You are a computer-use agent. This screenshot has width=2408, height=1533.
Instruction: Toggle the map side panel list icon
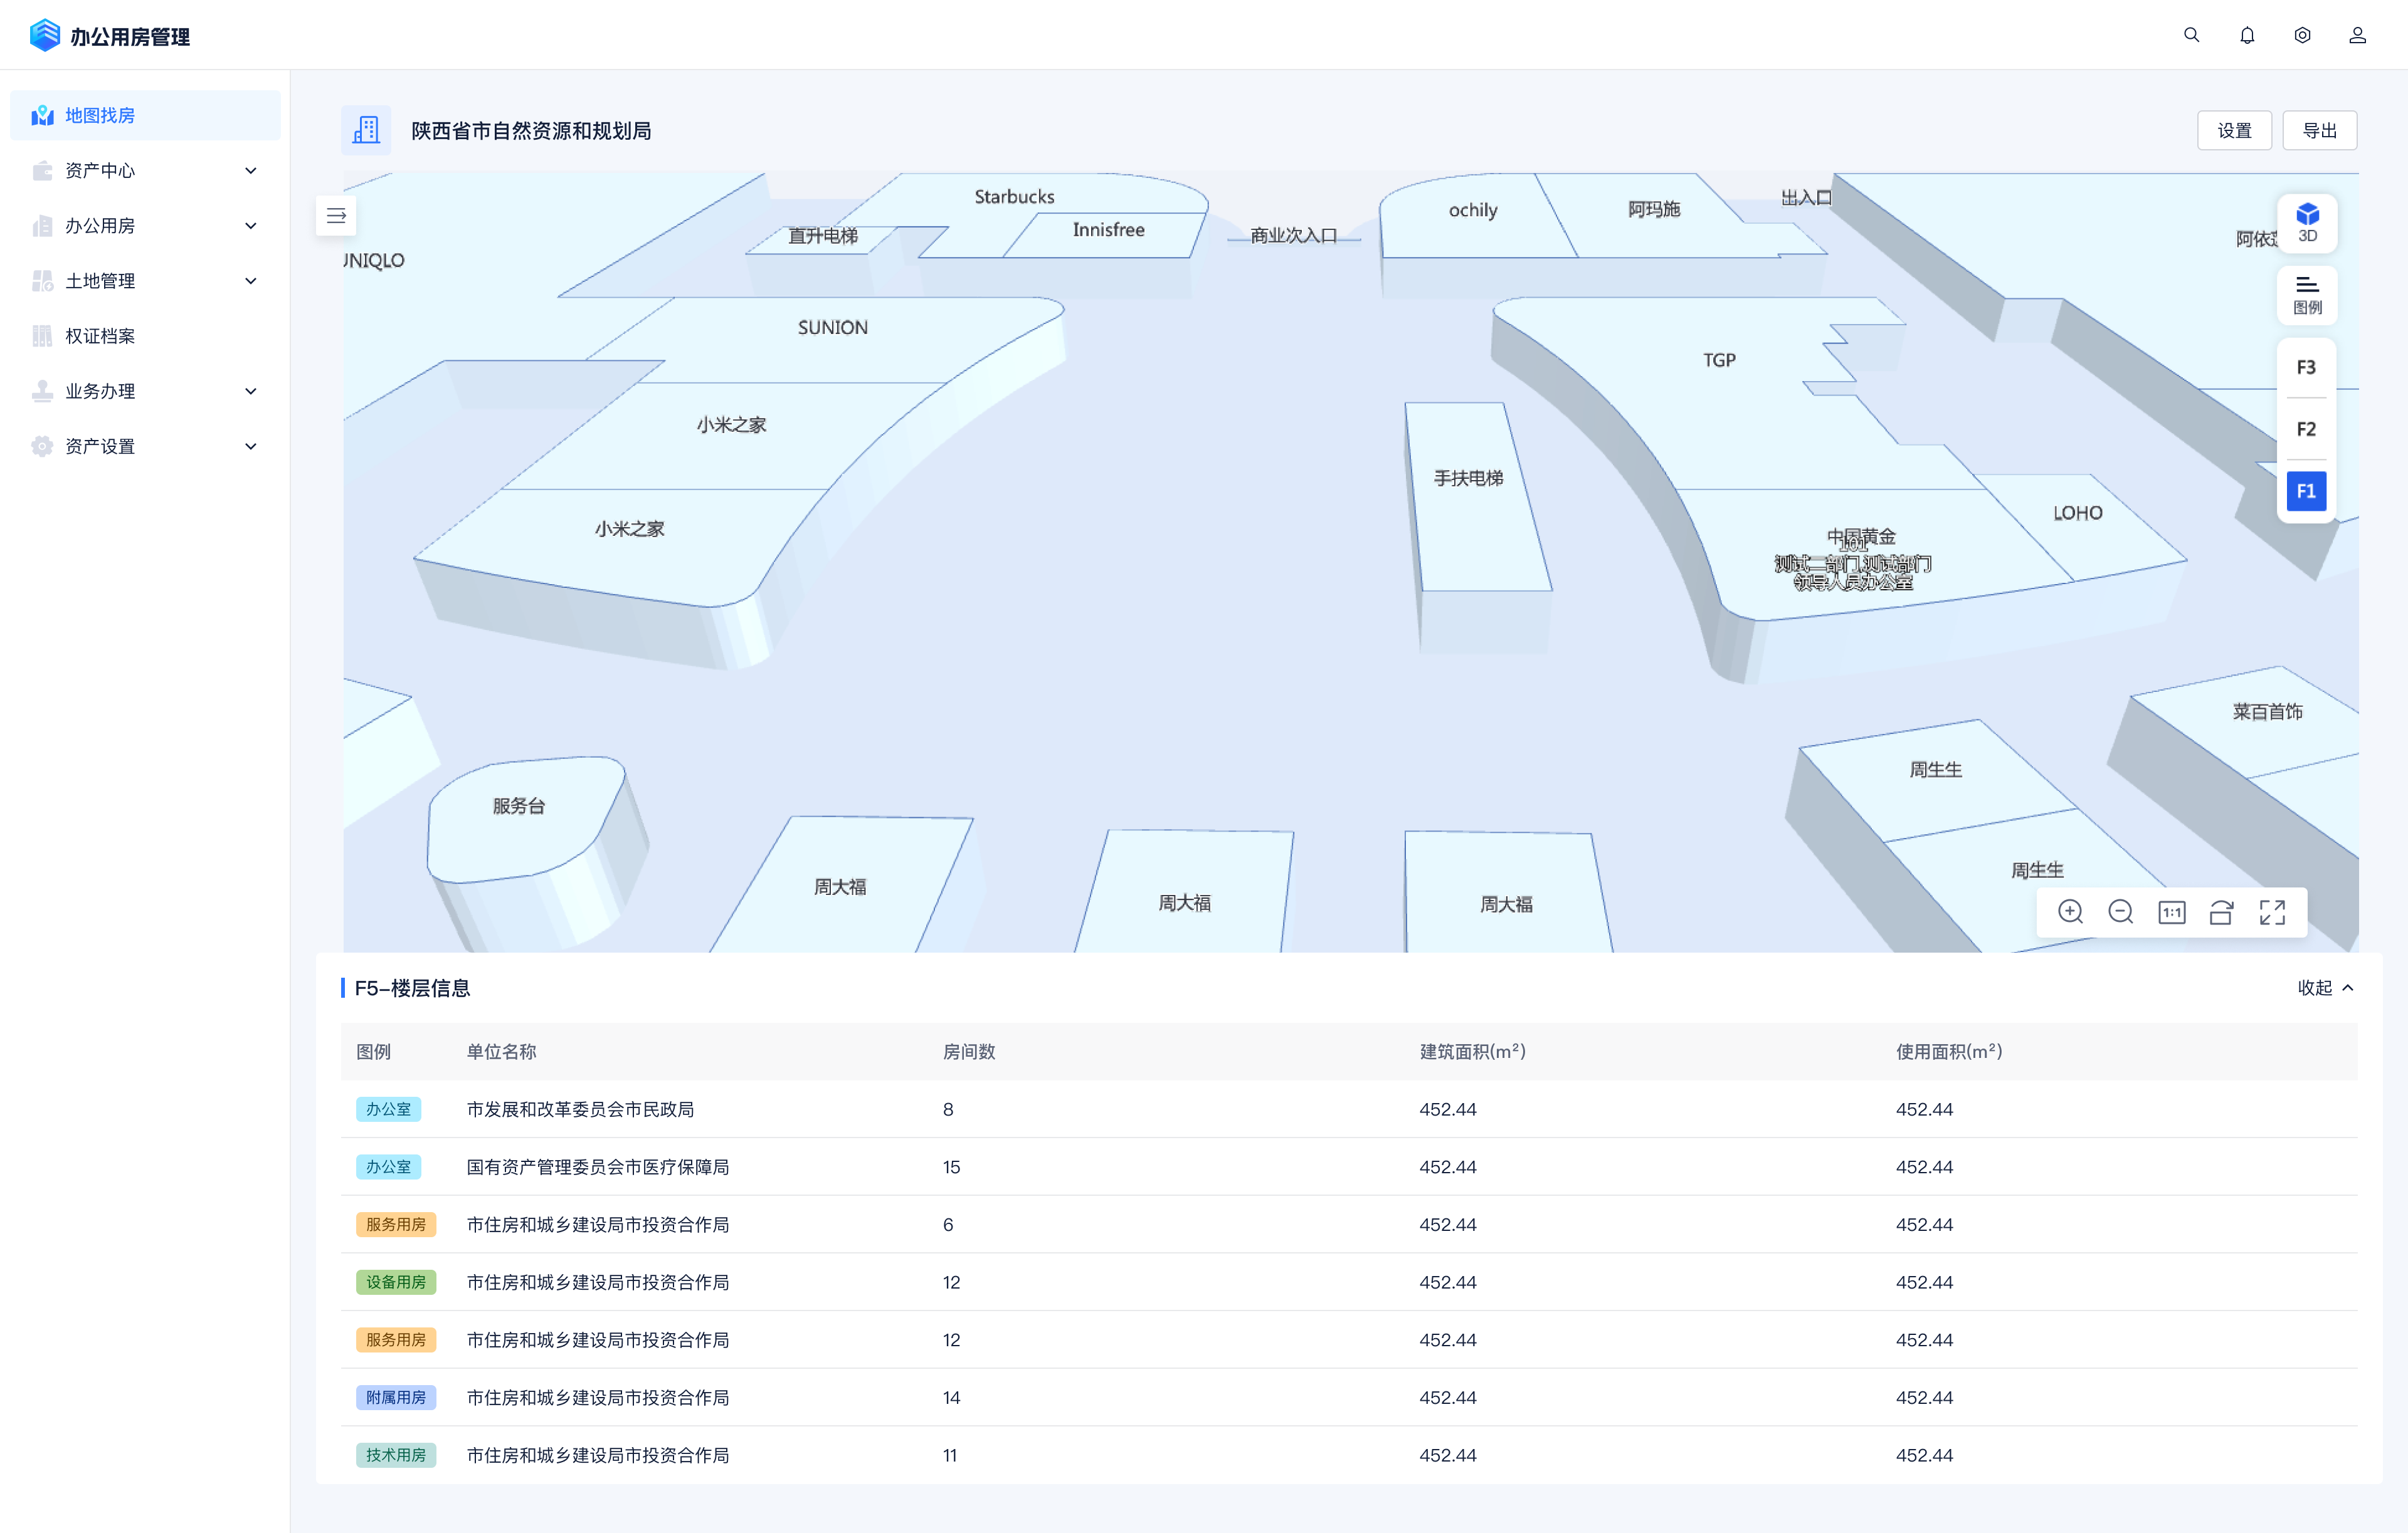pyautogui.click(x=336, y=216)
